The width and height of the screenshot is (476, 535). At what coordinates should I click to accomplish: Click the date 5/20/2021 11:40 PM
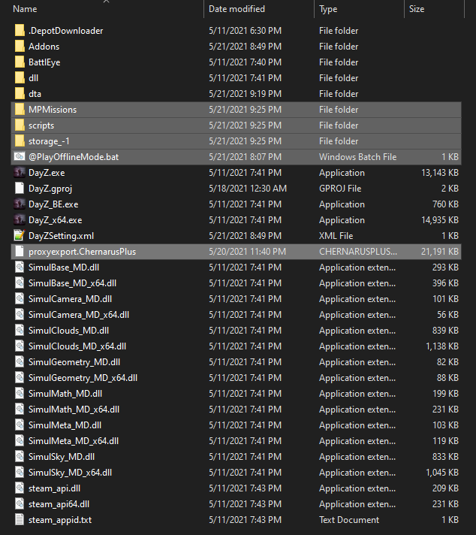pos(247,252)
